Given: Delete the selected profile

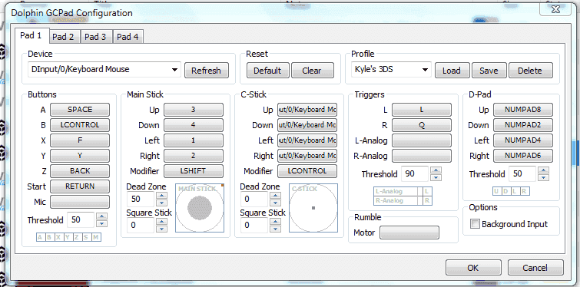Looking at the screenshot, I should coord(530,70).
